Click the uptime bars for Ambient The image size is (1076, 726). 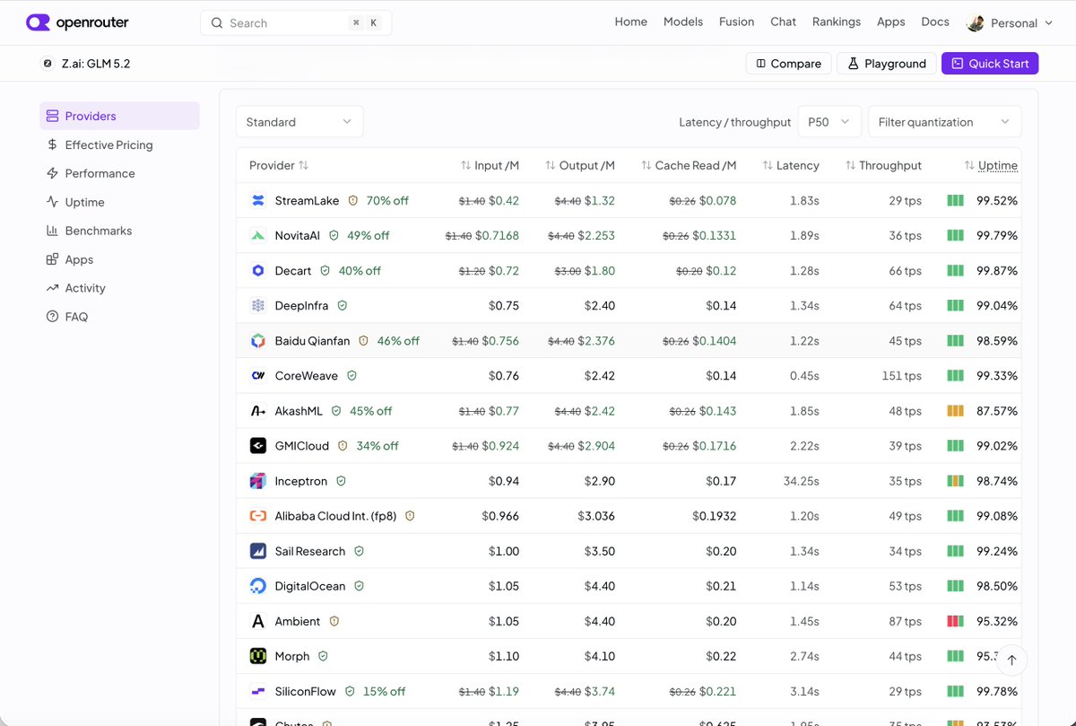[956, 621]
